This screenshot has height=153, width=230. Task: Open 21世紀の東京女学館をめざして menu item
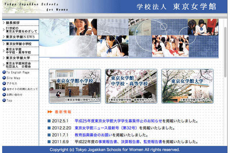[x=22, y=30]
